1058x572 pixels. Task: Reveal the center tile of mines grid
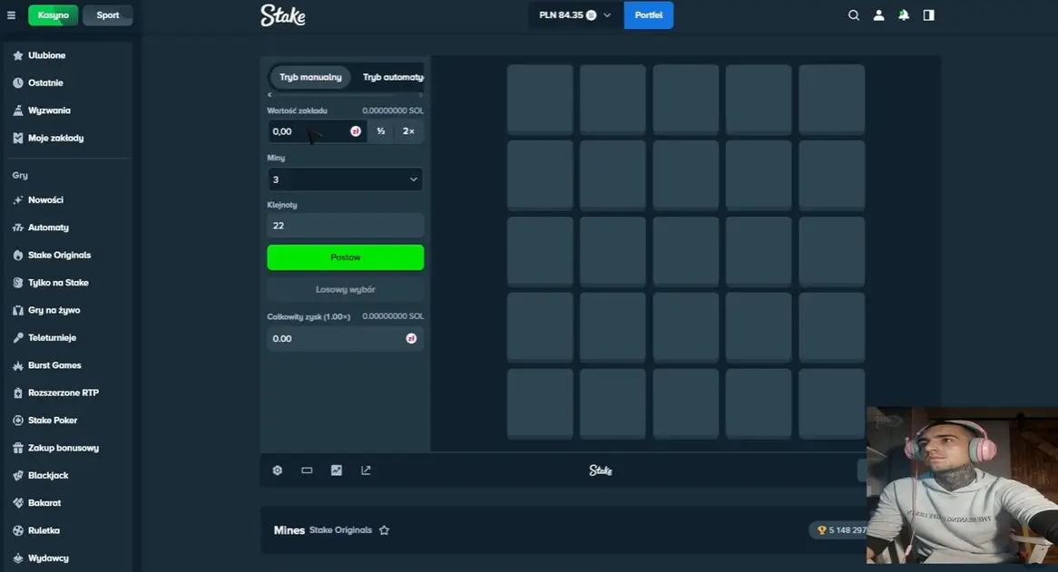(x=686, y=251)
